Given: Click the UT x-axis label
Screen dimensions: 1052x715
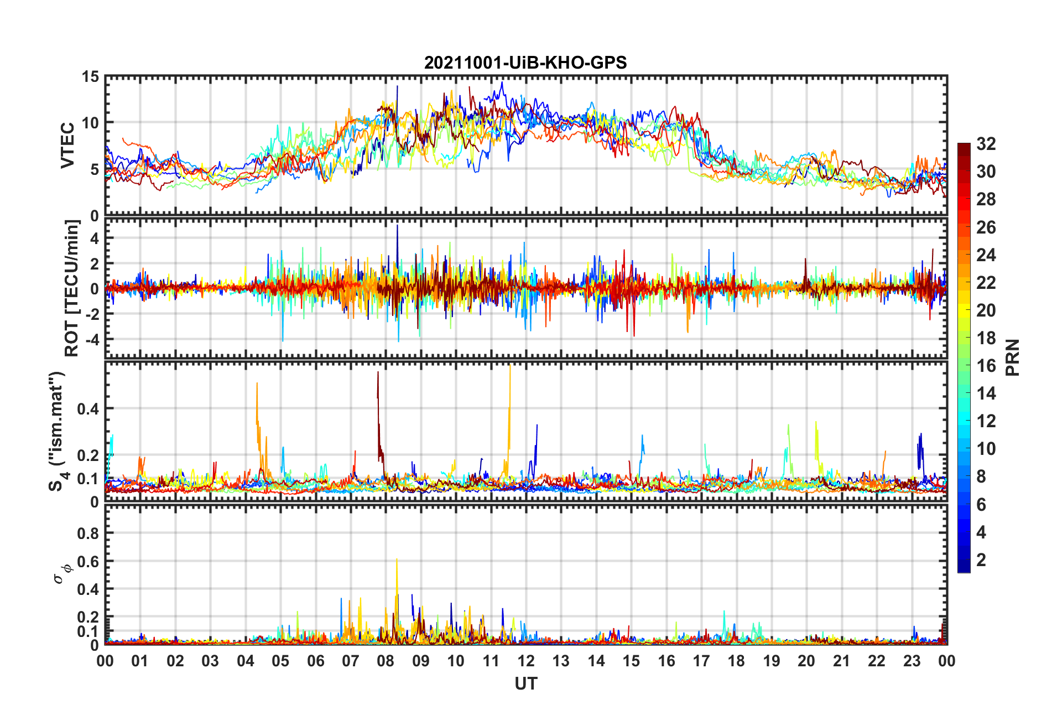Looking at the screenshot, I should click(x=525, y=684).
